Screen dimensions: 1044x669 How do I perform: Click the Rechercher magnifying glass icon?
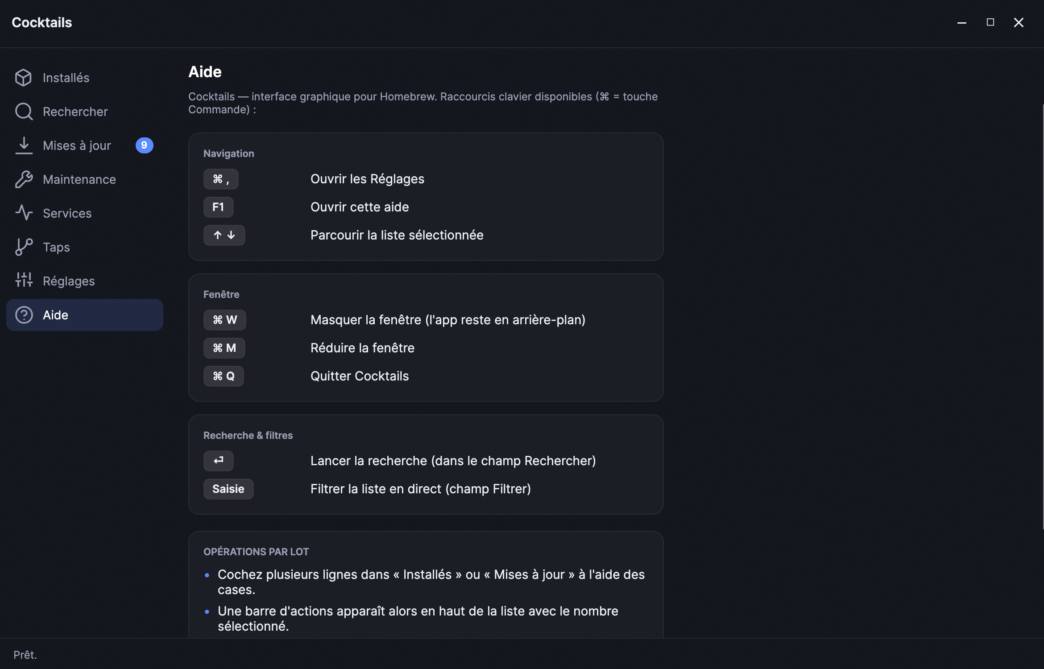[x=24, y=111]
